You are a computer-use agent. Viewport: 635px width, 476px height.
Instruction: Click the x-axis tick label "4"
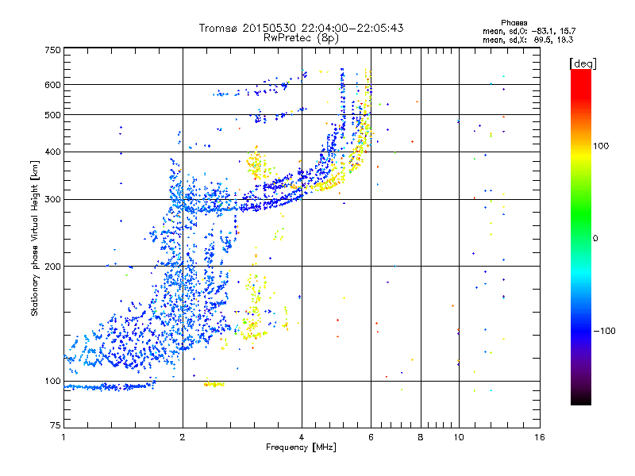point(302,437)
